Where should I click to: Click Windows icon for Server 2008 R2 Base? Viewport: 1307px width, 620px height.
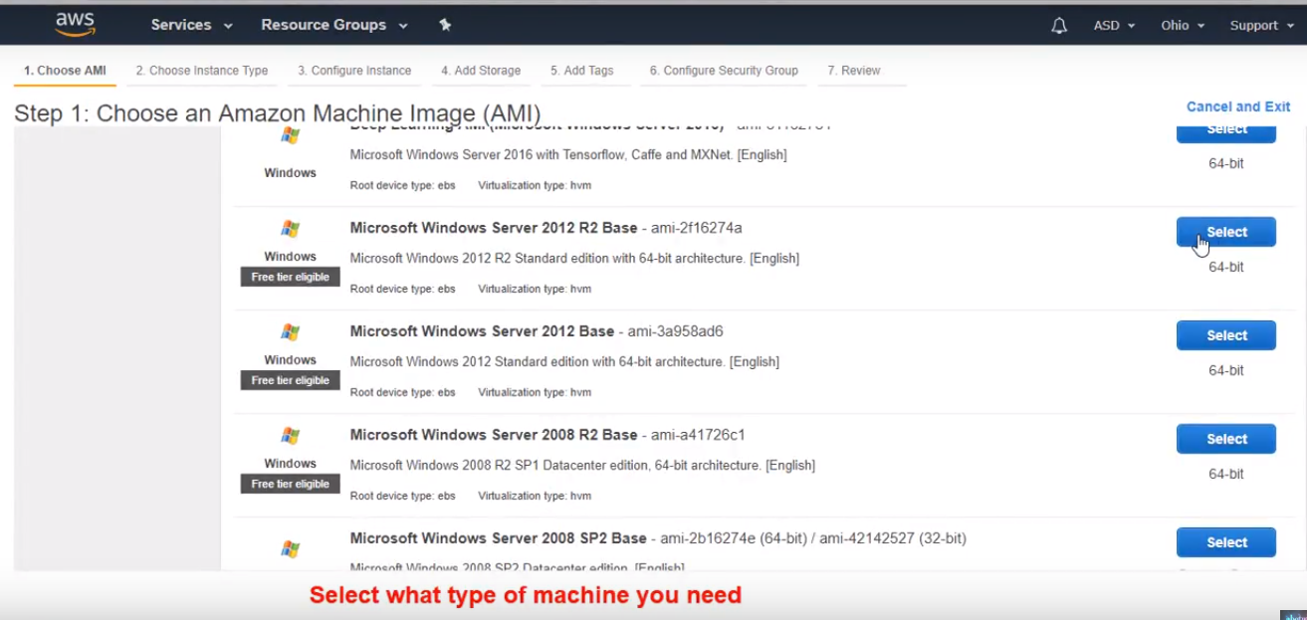click(290, 436)
